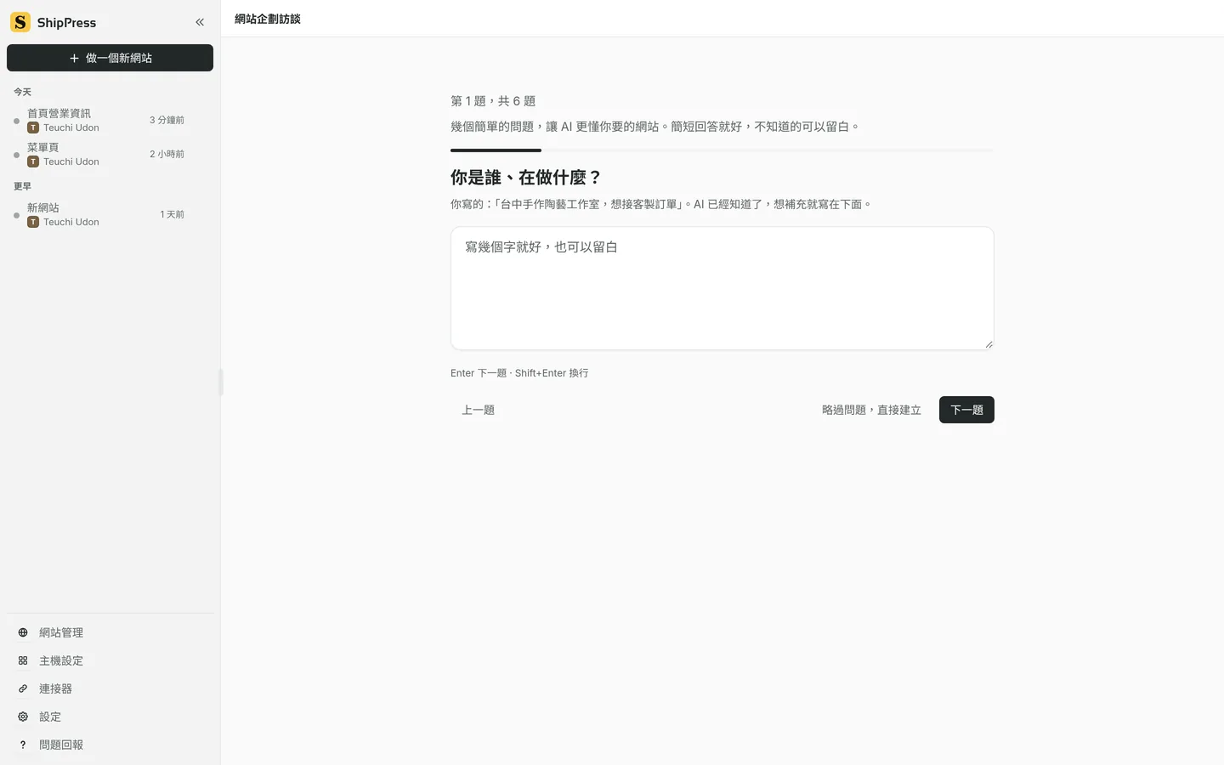This screenshot has width=1224, height=765.
Task: Click the globe icon beside 網站管理
Action: pos(23,632)
